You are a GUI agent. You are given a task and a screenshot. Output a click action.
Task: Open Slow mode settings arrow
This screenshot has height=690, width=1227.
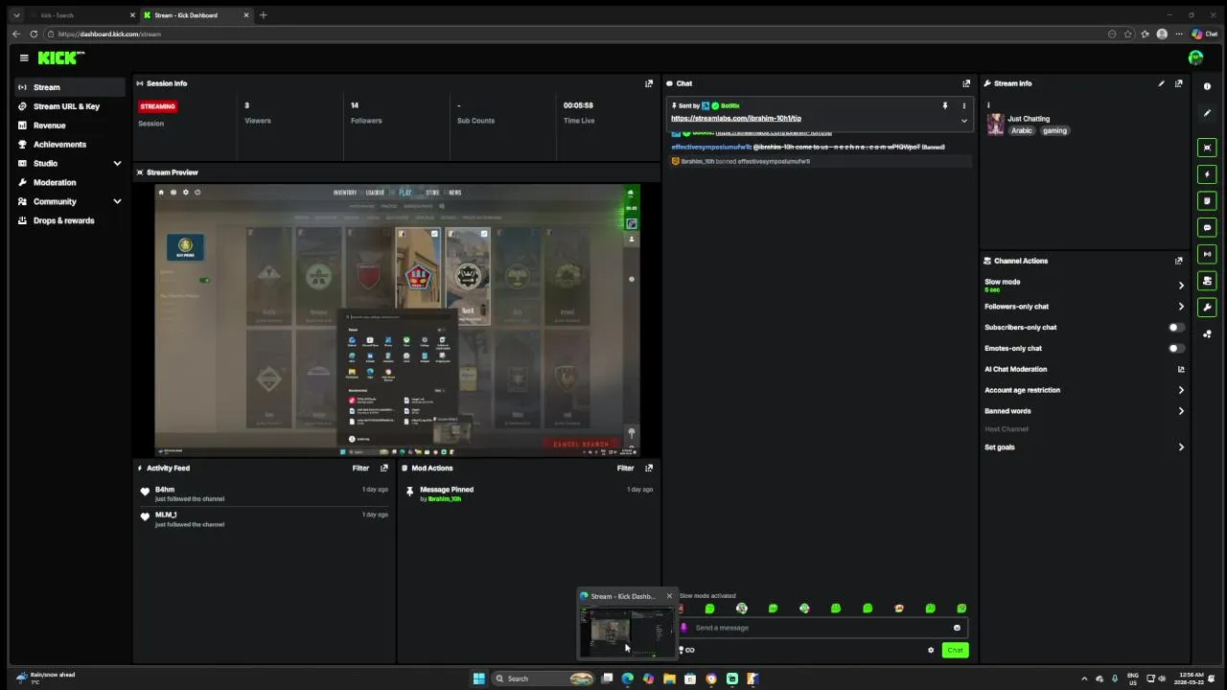pos(1181,286)
